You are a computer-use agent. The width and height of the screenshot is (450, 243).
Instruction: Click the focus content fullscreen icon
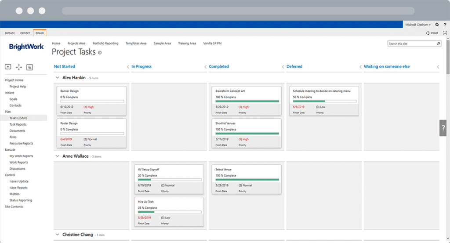coord(445,33)
